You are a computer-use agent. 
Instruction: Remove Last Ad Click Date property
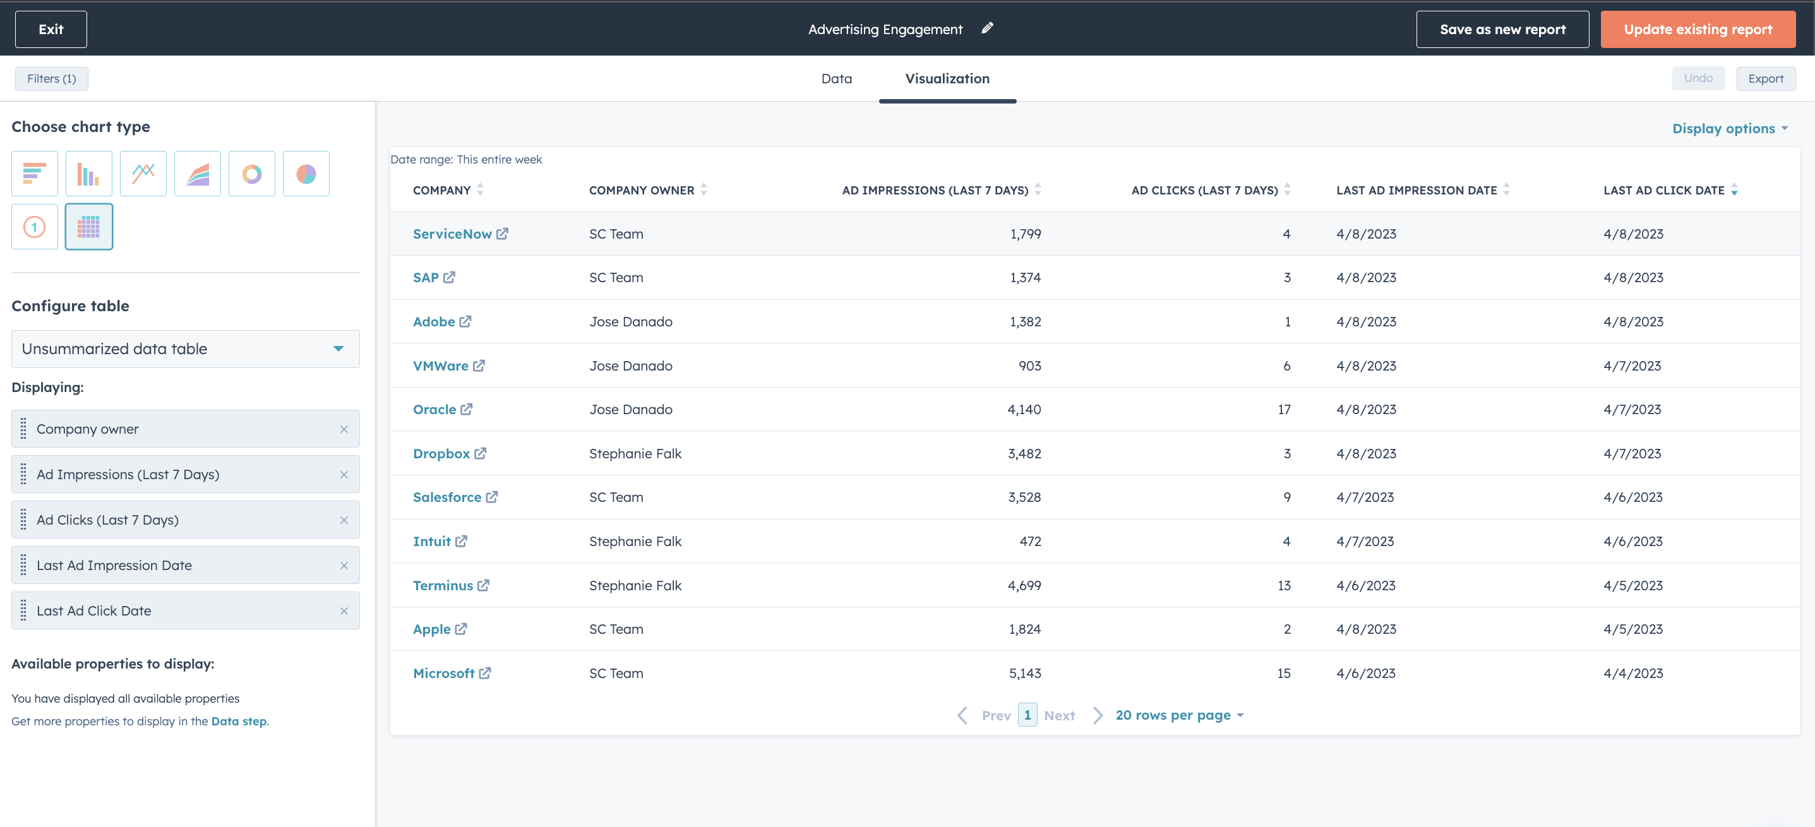(344, 610)
